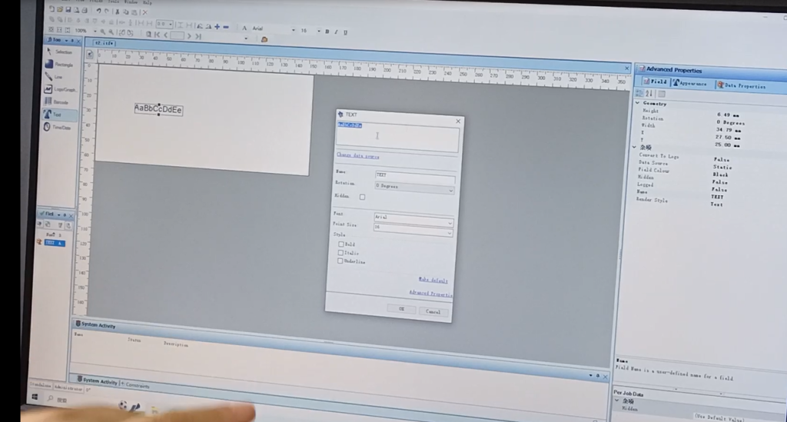787x422 pixels.
Task: Click the Field Colour property set to Black
Action: click(x=719, y=174)
